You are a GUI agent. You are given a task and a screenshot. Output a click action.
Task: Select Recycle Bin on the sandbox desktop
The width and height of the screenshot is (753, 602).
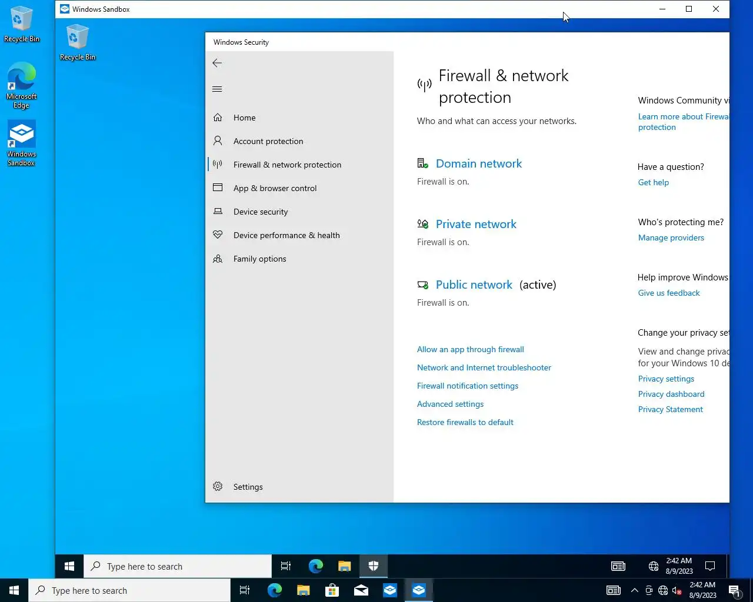click(78, 42)
